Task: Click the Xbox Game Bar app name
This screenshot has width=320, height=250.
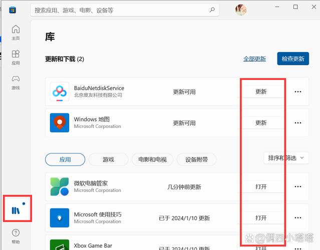Action: [x=93, y=245]
